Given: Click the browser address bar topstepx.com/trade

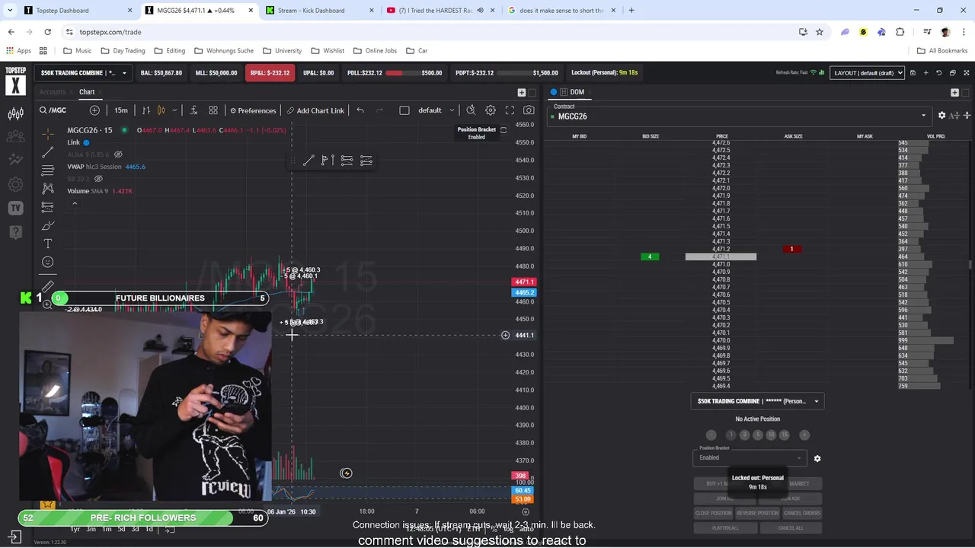Looking at the screenshot, I should pyautogui.click(x=427, y=32).
